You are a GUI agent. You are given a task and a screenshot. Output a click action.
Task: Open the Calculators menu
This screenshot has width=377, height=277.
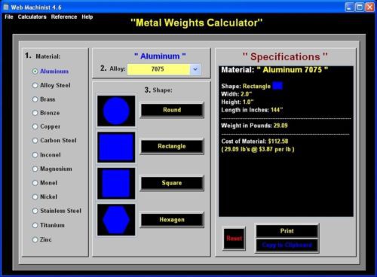click(32, 17)
